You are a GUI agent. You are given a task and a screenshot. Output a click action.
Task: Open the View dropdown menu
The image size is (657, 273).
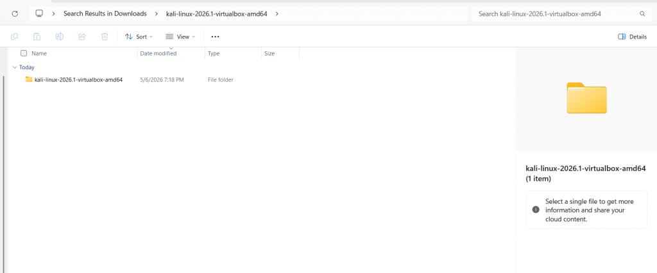click(180, 37)
